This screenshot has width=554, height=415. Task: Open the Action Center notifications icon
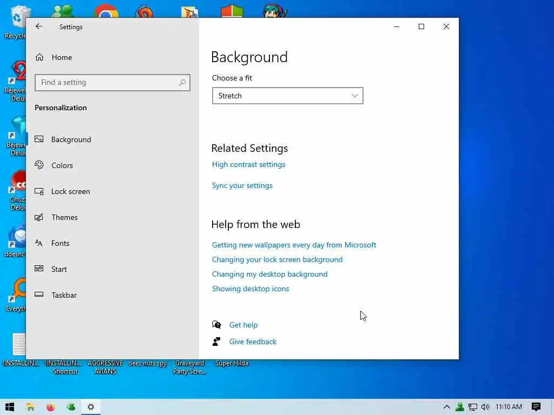tap(536, 407)
